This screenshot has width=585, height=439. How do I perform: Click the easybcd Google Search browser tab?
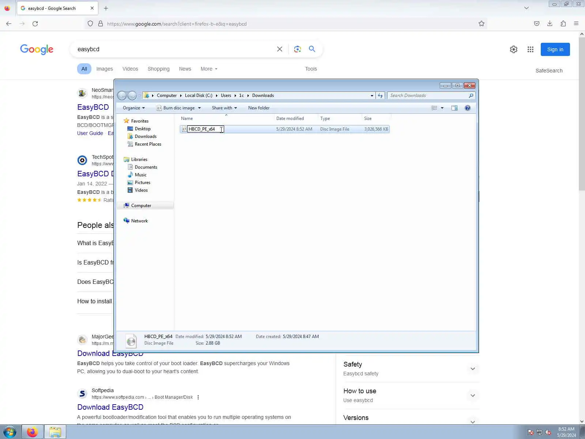click(57, 8)
